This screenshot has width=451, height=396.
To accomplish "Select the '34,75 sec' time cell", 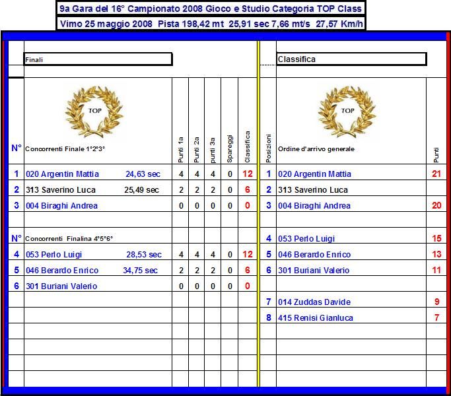I will [x=141, y=271].
